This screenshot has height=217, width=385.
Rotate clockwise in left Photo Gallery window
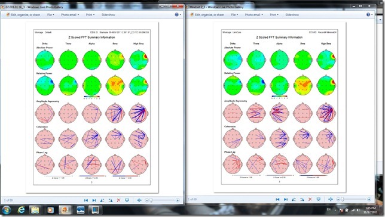click(111, 200)
